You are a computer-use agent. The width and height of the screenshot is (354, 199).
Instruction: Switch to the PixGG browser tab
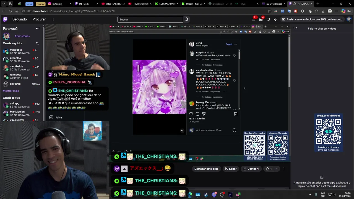246,4
